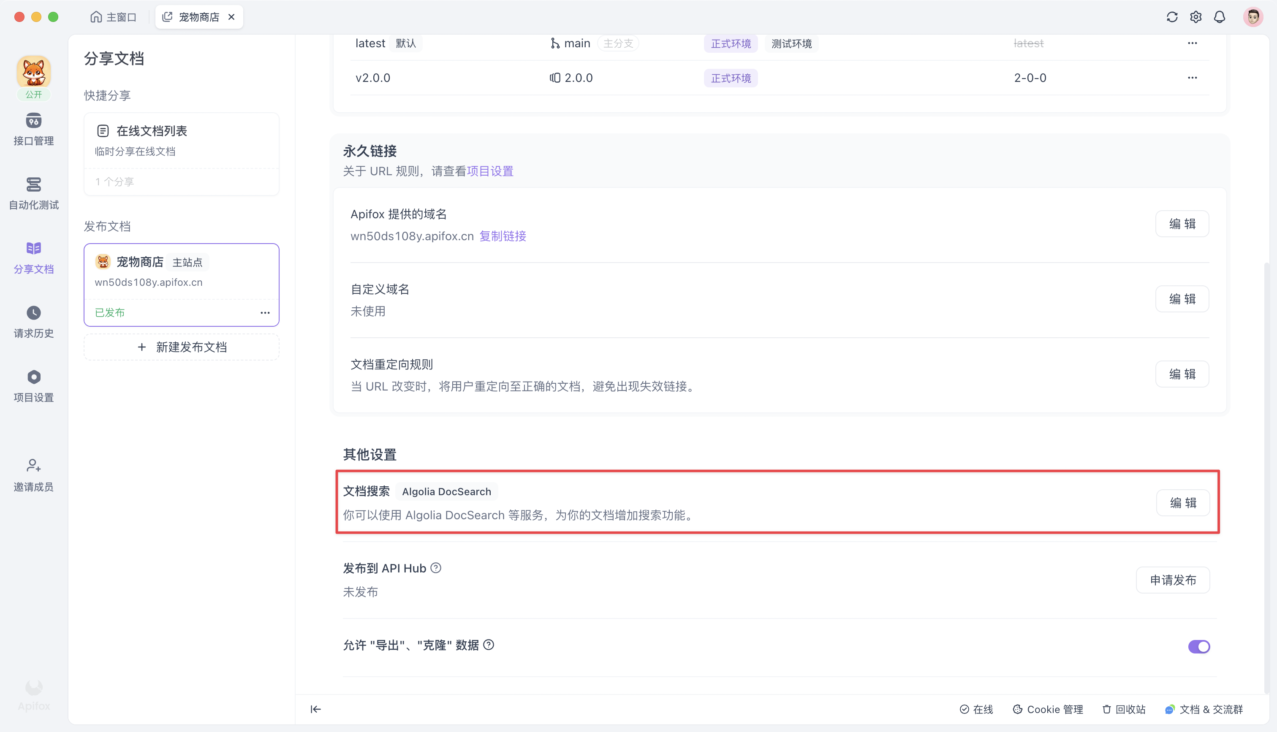The width and height of the screenshot is (1277, 732).
Task: Open the notification bell
Action: (1220, 16)
